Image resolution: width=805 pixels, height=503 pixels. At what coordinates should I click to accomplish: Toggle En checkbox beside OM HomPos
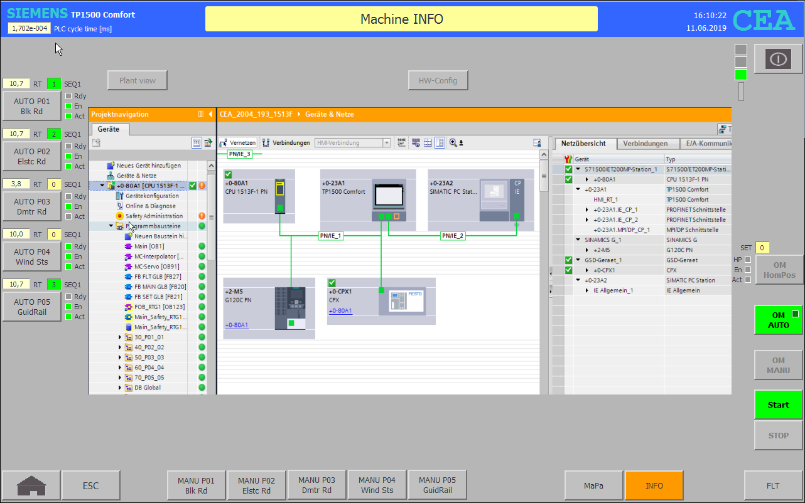[x=748, y=270]
